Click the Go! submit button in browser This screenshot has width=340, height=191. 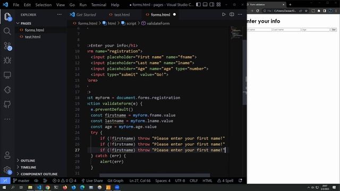334,30
